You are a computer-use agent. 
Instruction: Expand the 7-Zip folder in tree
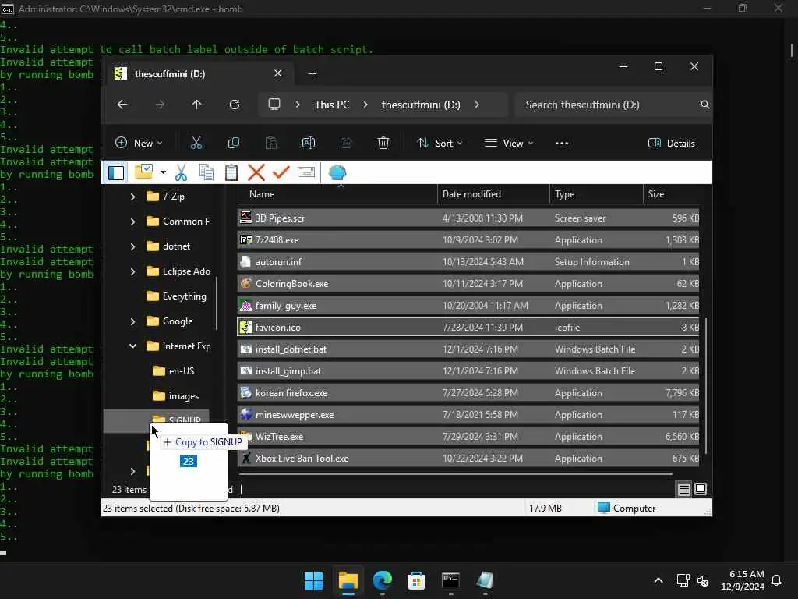coord(132,196)
